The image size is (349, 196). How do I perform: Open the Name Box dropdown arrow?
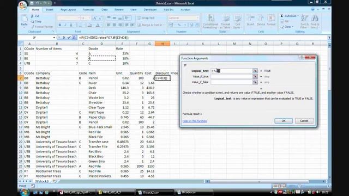[54, 38]
